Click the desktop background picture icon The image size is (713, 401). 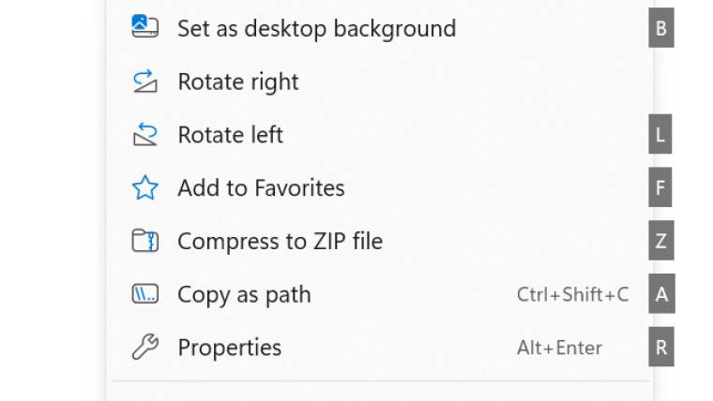pos(145,26)
